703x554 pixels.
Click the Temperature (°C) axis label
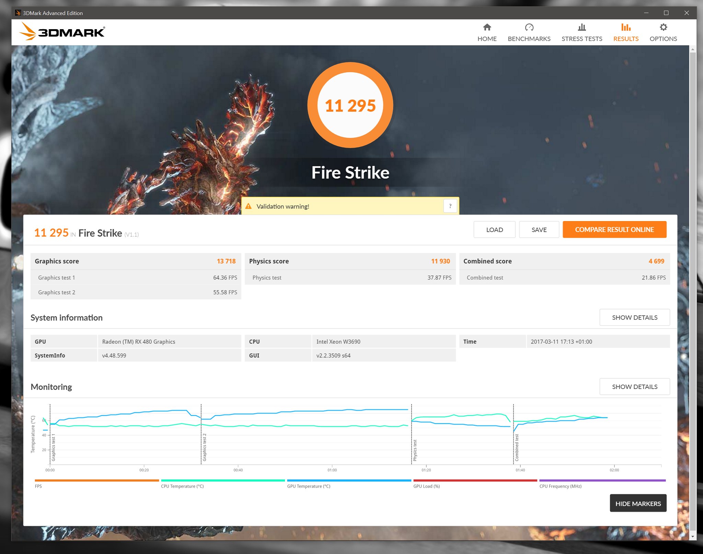(33, 434)
